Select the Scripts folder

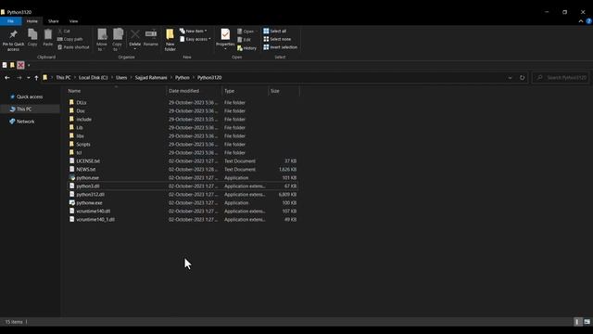(x=83, y=145)
